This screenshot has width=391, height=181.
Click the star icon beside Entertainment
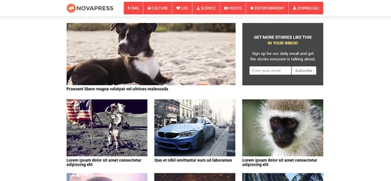click(252, 8)
